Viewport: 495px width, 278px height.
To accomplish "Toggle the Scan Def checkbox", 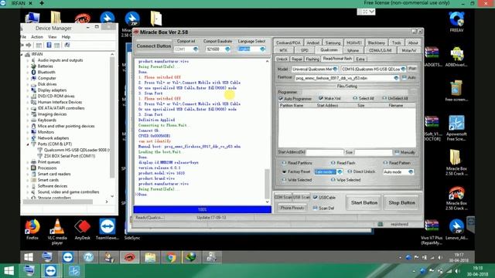I will click(x=315, y=208).
